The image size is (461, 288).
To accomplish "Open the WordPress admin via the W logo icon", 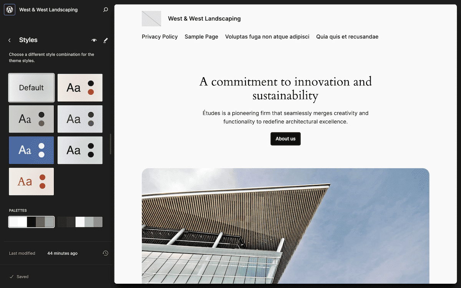I will [x=9, y=9].
